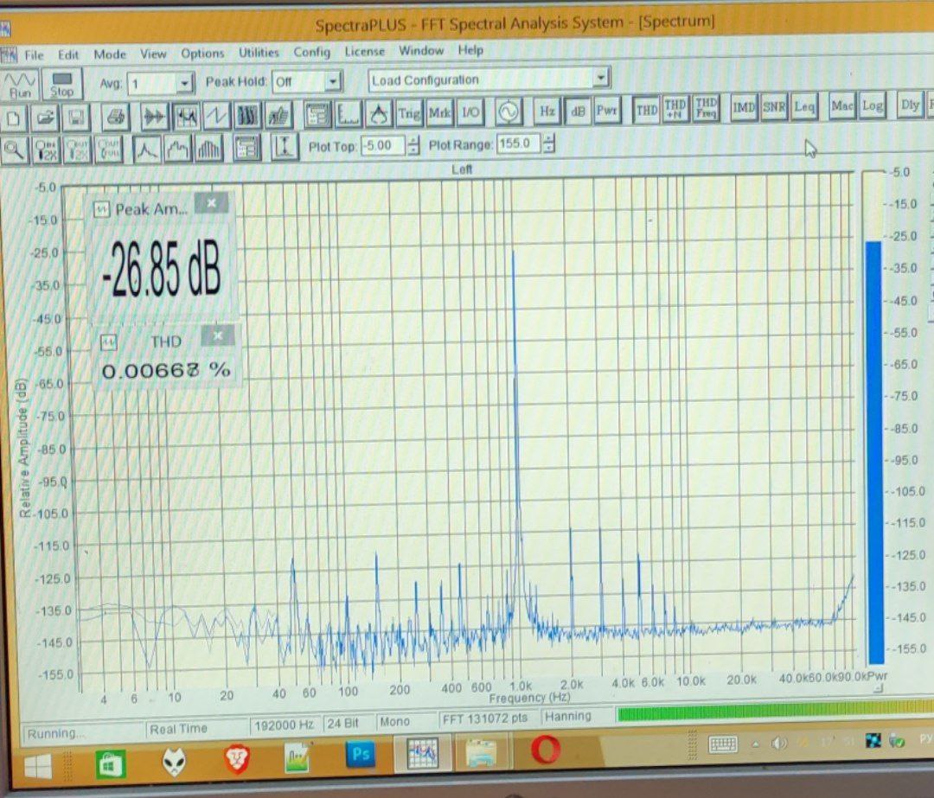Click the autoscale vertical arrows icon
The height and width of the screenshot is (798, 934).
tap(285, 146)
